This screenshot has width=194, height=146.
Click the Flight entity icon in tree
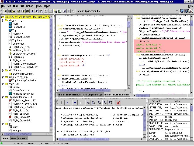point(10,24)
